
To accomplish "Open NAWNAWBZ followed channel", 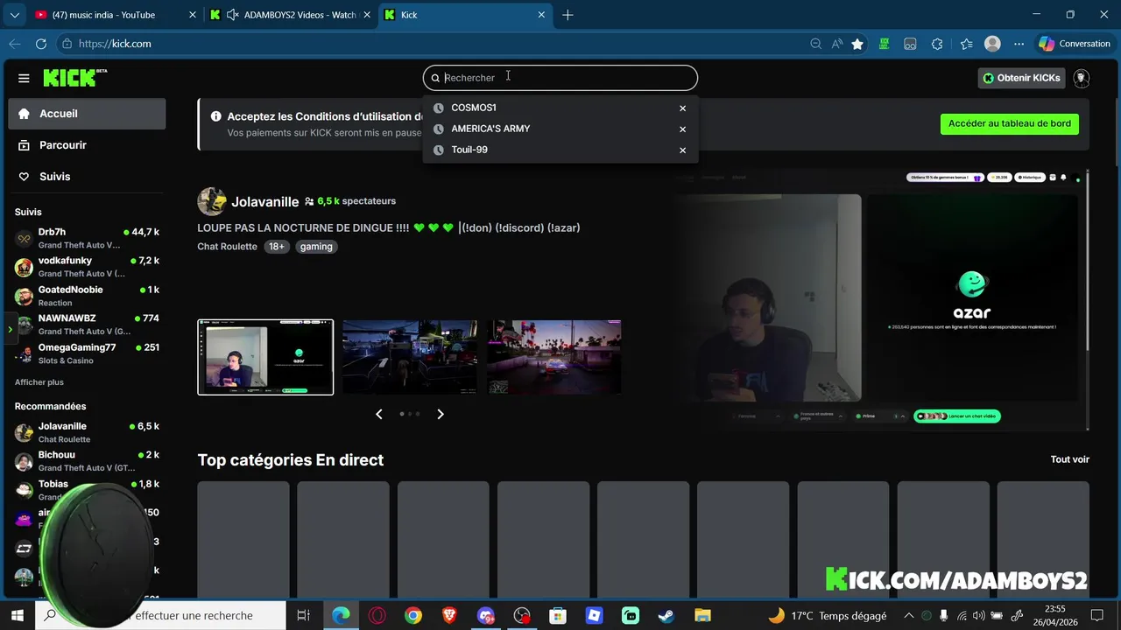I will 87,325.
